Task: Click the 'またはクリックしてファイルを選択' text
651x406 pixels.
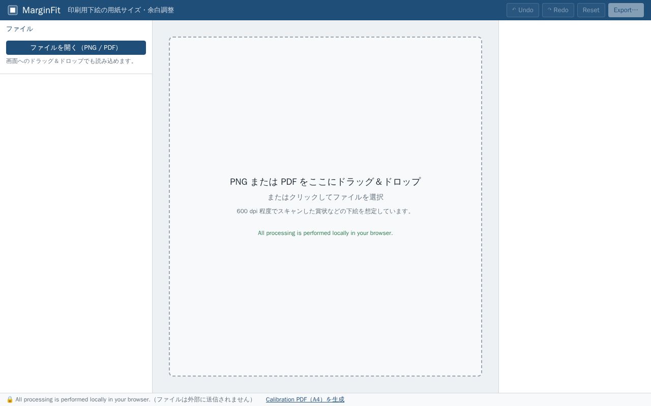Action: click(325, 197)
